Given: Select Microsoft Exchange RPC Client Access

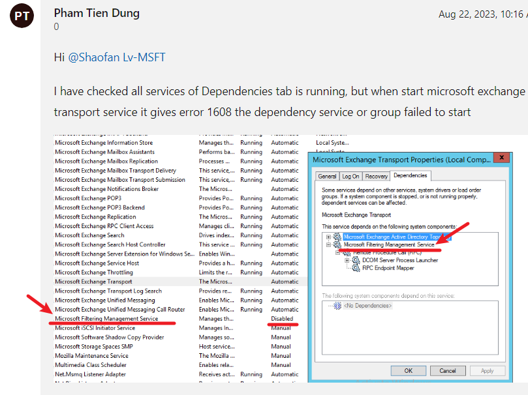Looking at the screenshot, I should point(104,226).
